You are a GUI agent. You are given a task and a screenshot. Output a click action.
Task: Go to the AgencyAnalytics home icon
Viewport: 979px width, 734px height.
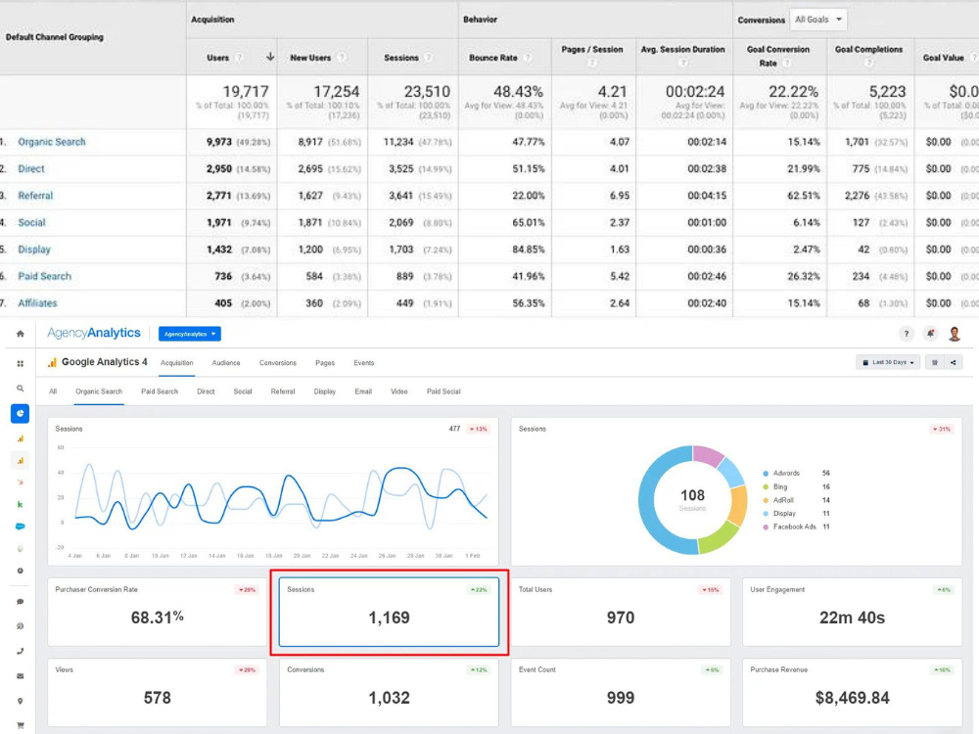coord(20,334)
